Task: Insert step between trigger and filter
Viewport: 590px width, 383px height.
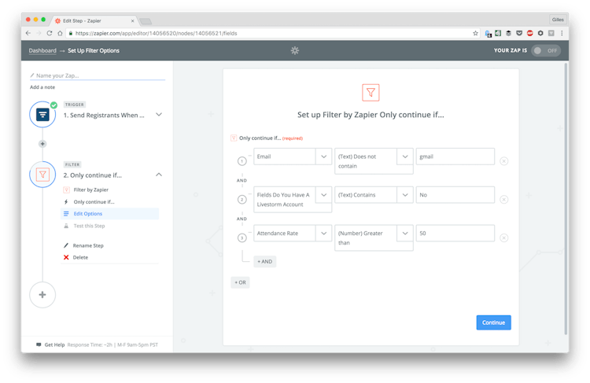Action: pos(42,144)
